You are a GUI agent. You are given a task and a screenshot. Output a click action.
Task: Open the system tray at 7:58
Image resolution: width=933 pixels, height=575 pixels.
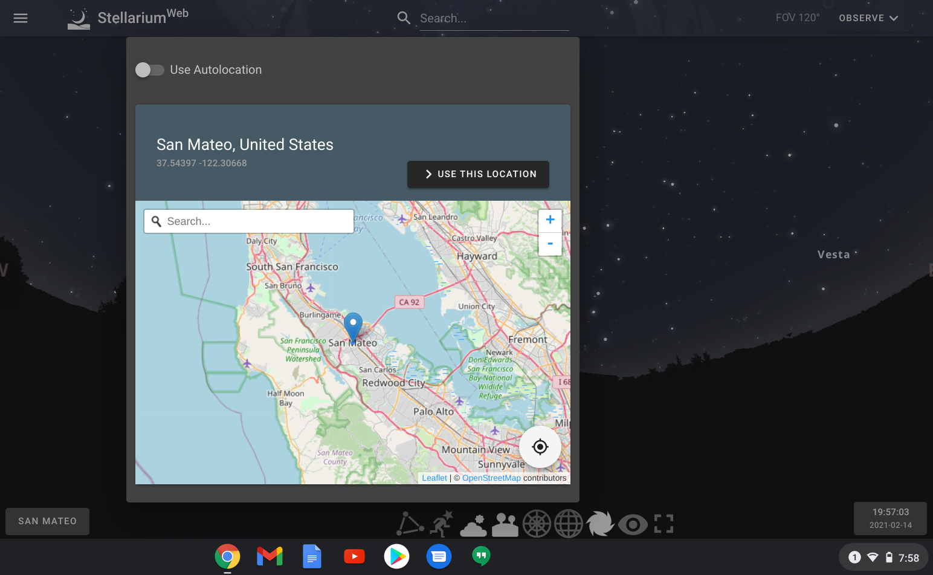883,557
